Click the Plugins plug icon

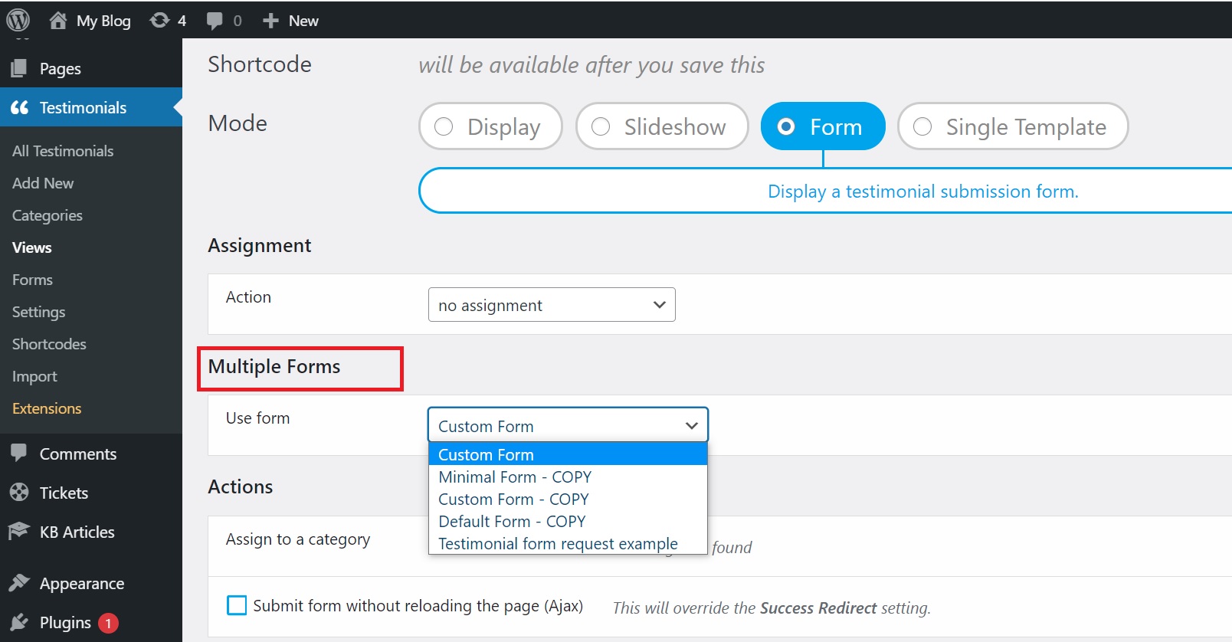click(19, 622)
